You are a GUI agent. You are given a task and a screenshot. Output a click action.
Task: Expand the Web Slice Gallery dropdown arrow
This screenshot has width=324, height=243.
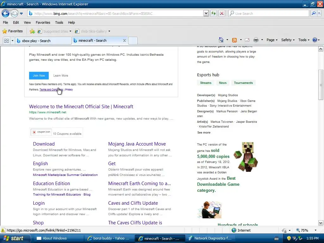109,31
